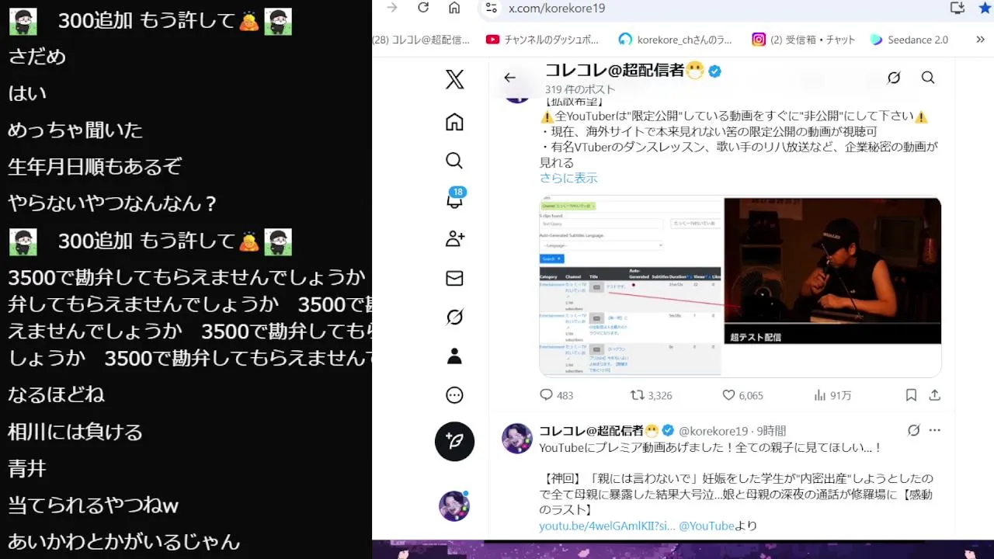Image resolution: width=994 pixels, height=559 pixels.
Task: Open notifications bell with 18 badge
Action: tap(455, 199)
